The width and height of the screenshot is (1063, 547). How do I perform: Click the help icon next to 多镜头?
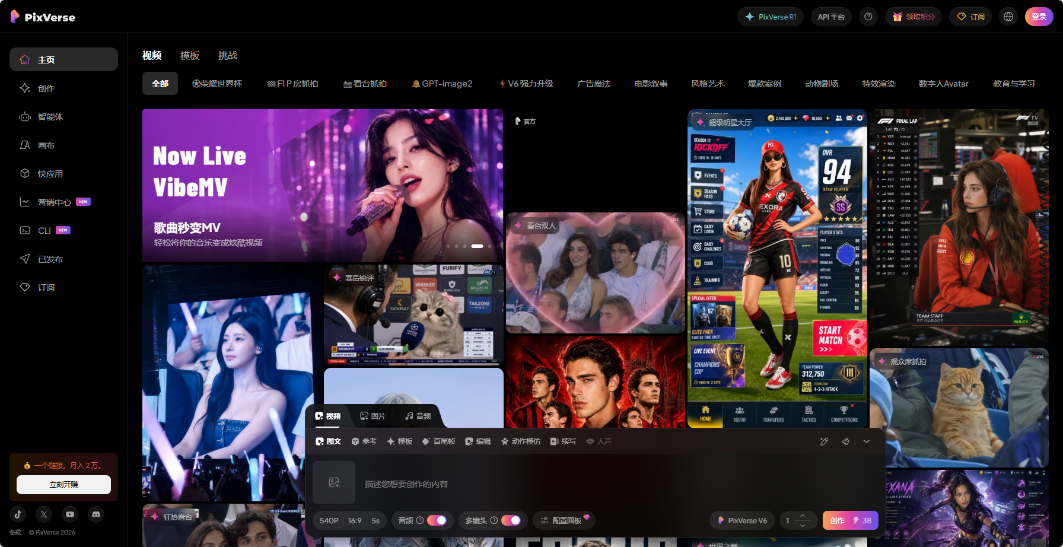click(x=494, y=520)
